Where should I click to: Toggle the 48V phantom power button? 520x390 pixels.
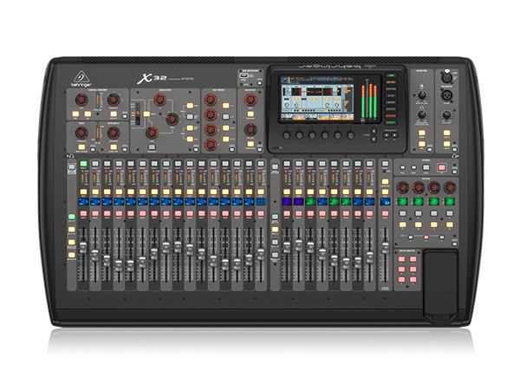click(75, 114)
